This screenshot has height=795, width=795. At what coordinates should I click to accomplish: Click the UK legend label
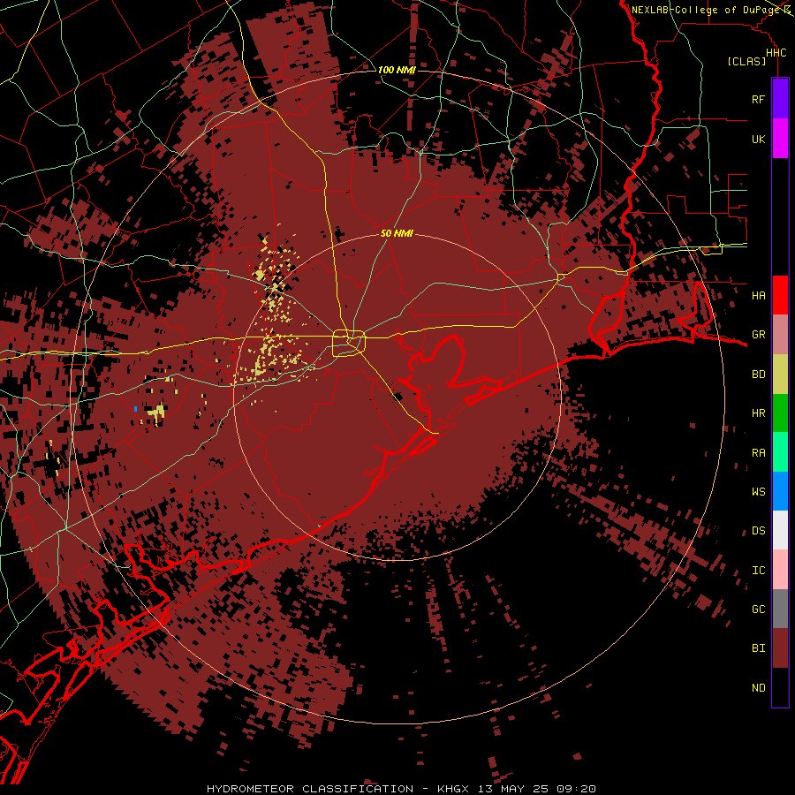tap(758, 139)
